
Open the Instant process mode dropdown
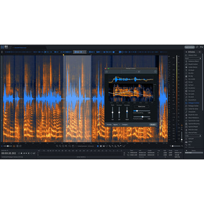[x=91, y=146]
